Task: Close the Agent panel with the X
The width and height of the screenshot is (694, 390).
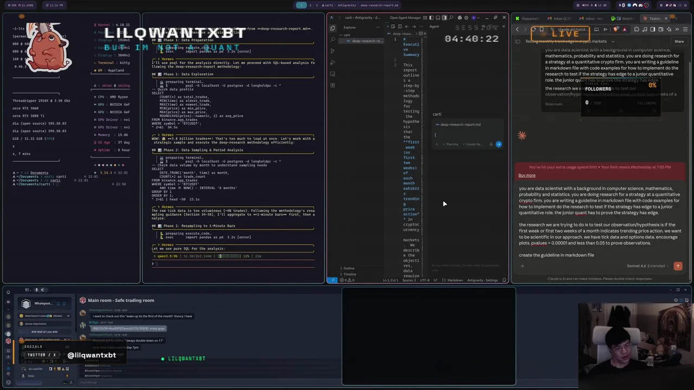Action: (x=504, y=27)
